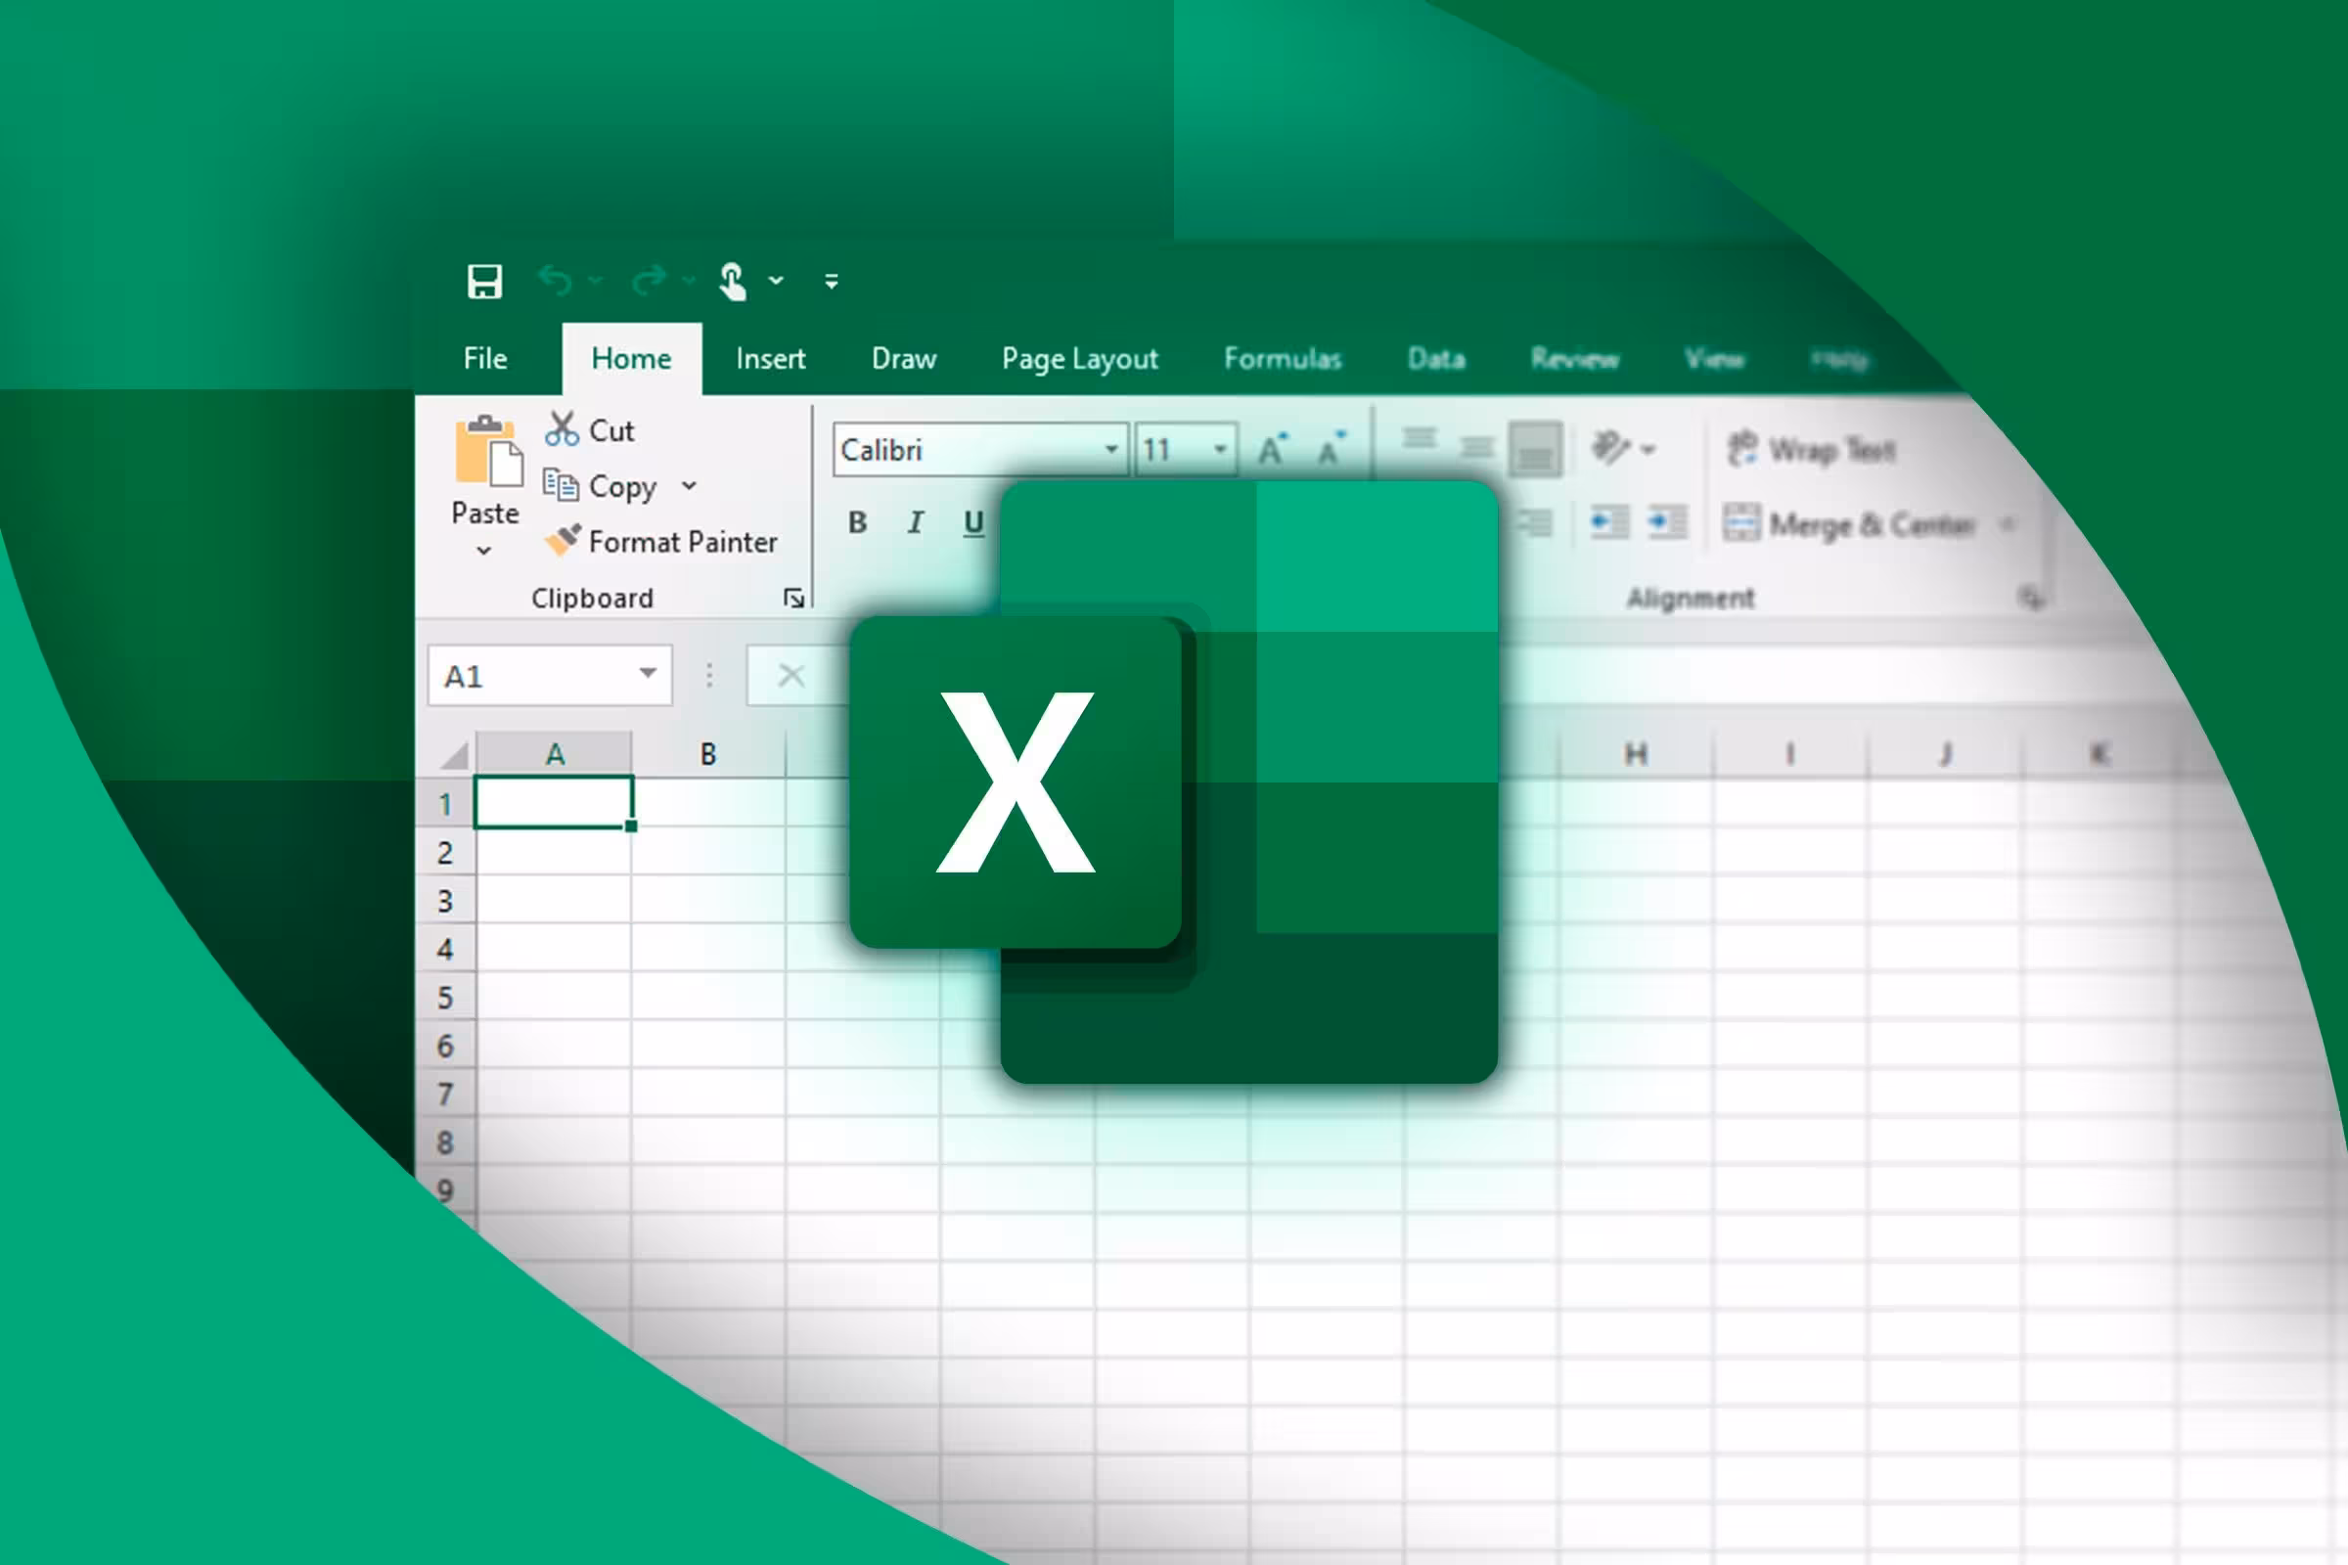Expand the Copy options arrow
Viewport: 2348px width, 1565px height.
coord(689,486)
